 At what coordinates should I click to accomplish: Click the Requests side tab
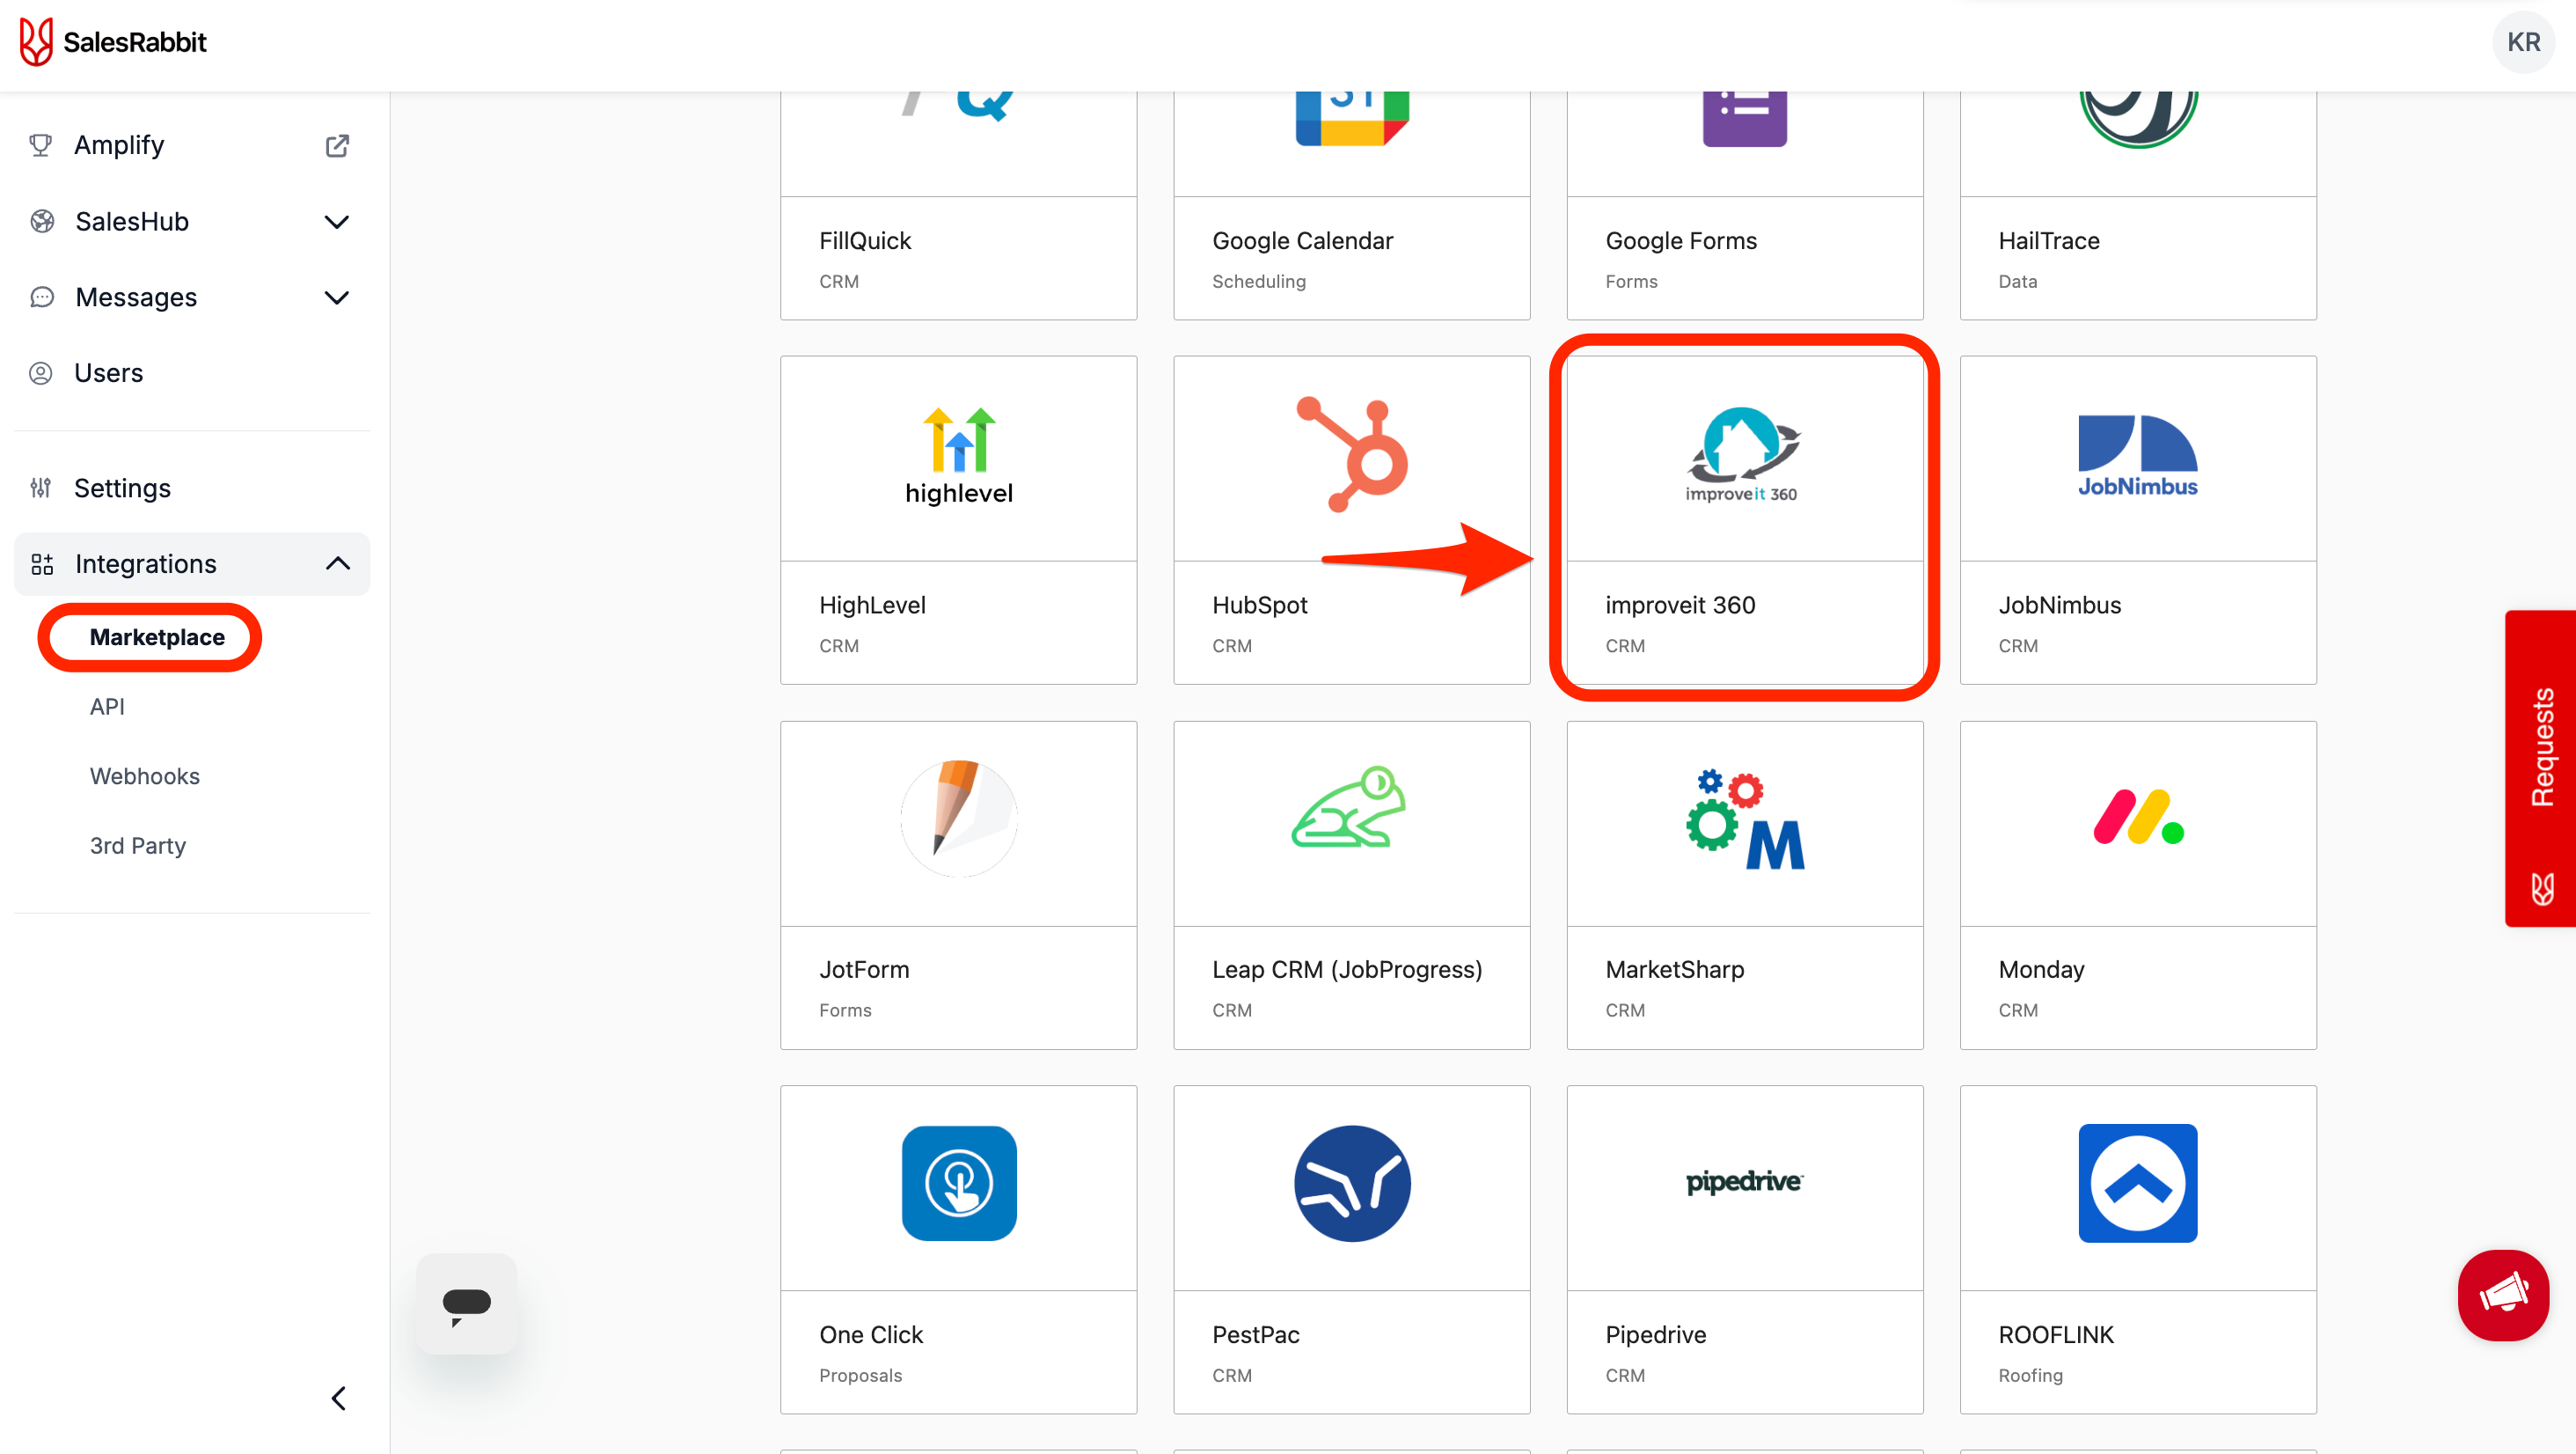tap(2541, 768)
